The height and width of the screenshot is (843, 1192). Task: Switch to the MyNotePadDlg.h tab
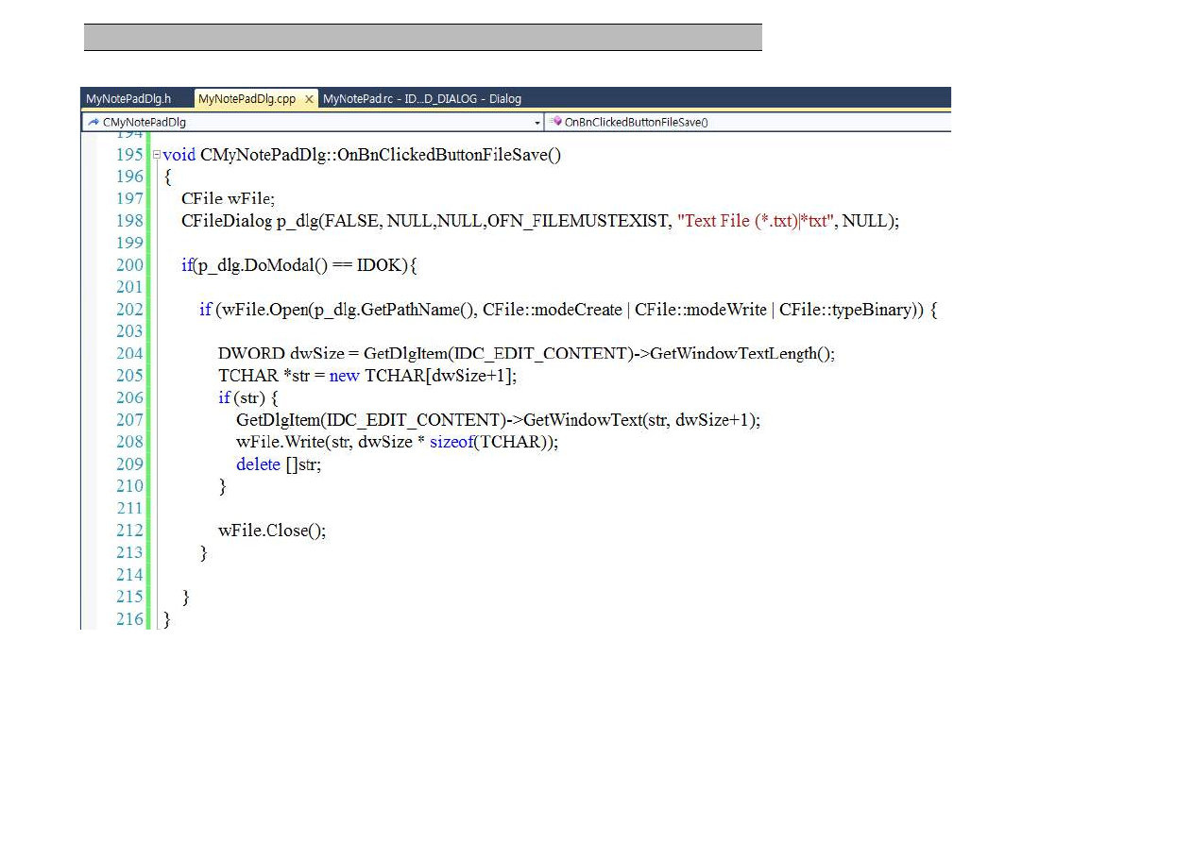pyautogui.click(x=128, y=99)
